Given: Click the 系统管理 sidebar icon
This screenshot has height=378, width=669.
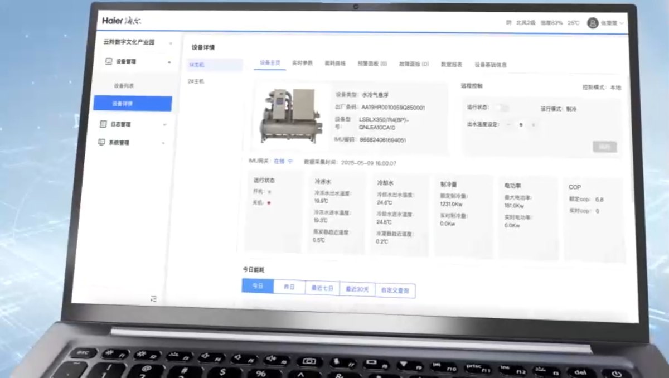Looking at the screenshot, I should tap(103, 142).
